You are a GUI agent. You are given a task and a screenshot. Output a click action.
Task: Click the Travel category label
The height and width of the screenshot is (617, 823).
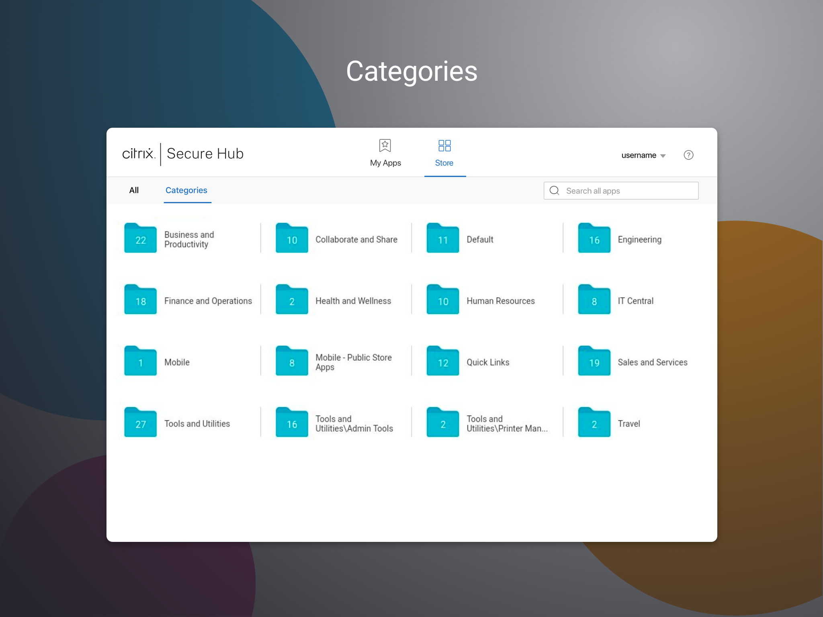point(629,424)
